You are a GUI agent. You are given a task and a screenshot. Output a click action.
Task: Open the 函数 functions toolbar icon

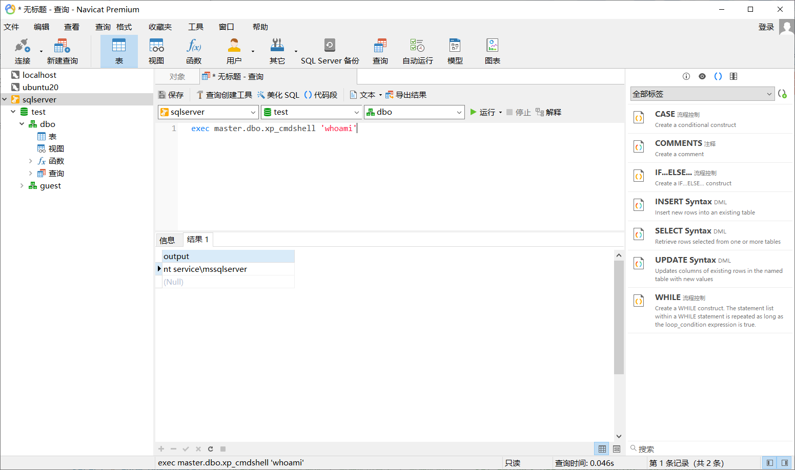(x=194, y=51)
